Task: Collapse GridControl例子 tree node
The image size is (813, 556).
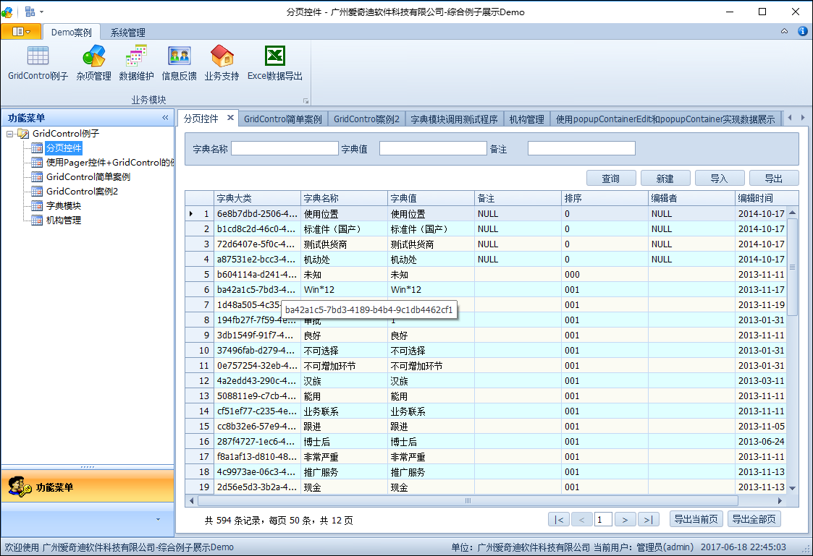Action: tap(10, 134)
